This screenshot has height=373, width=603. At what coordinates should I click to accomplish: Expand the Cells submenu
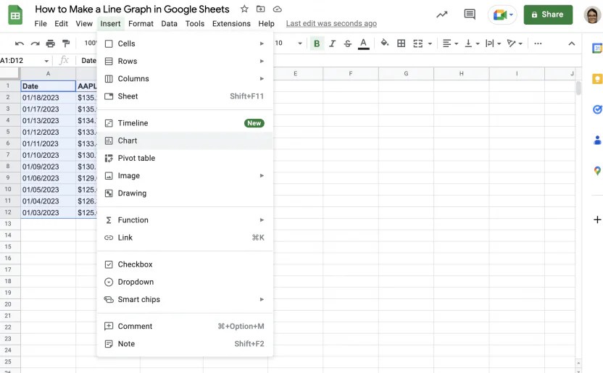click(185, 43)
